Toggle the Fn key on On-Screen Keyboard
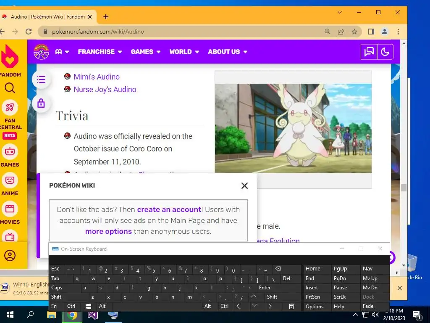Image resolution: width=430 pixels, height=323 pixels. (x=57, y=306)
